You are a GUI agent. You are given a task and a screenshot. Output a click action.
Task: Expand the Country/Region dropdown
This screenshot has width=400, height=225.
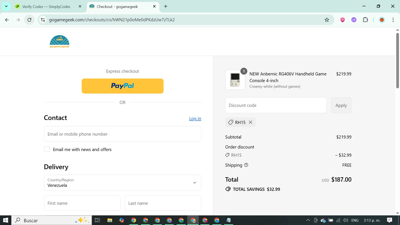tap(122, 183)
